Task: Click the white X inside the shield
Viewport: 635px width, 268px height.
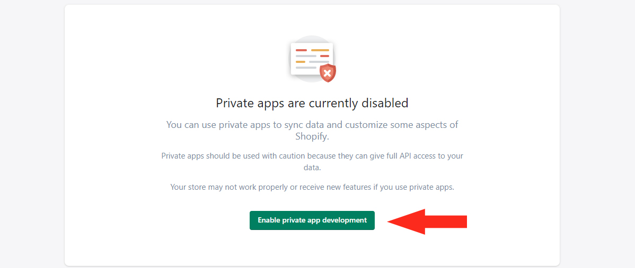Action: (x=328, y=72)
